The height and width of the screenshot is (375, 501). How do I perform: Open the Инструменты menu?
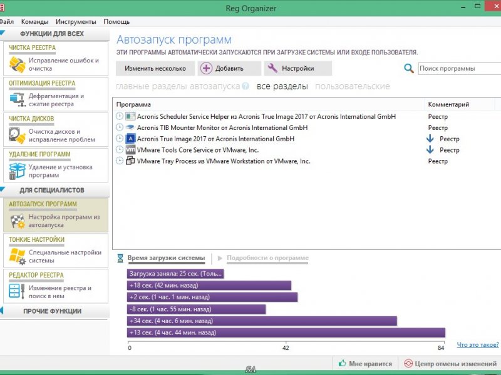(x=76, y=22)
